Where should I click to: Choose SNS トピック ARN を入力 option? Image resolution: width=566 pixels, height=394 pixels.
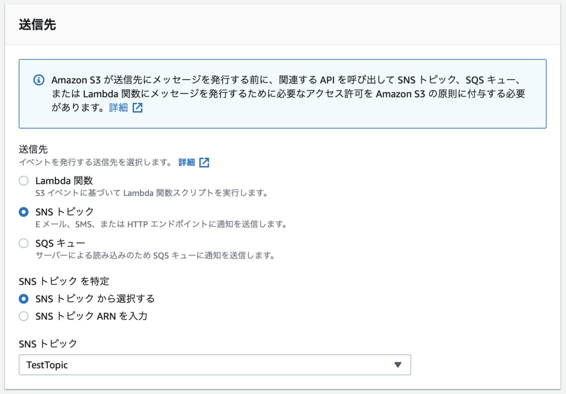tap(24, 316)
